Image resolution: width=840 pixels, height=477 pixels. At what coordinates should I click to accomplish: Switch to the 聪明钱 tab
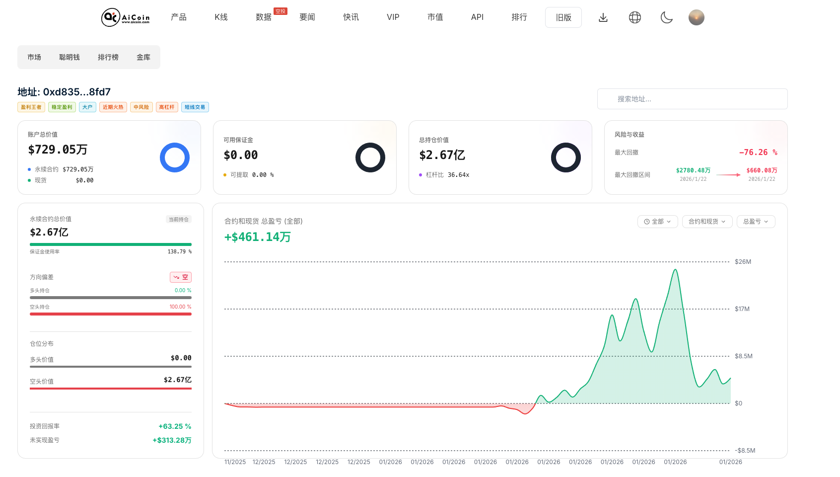point(70,57)
